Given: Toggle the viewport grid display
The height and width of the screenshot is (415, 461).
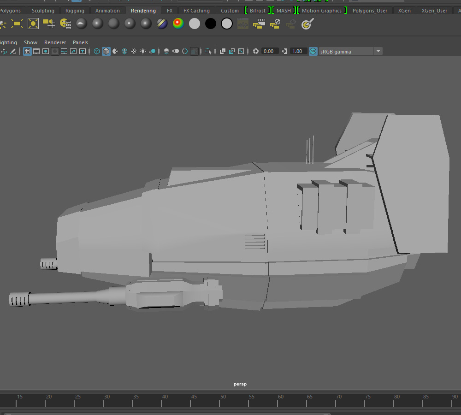Looking at the screenshot, I should [x=27, y=52].
